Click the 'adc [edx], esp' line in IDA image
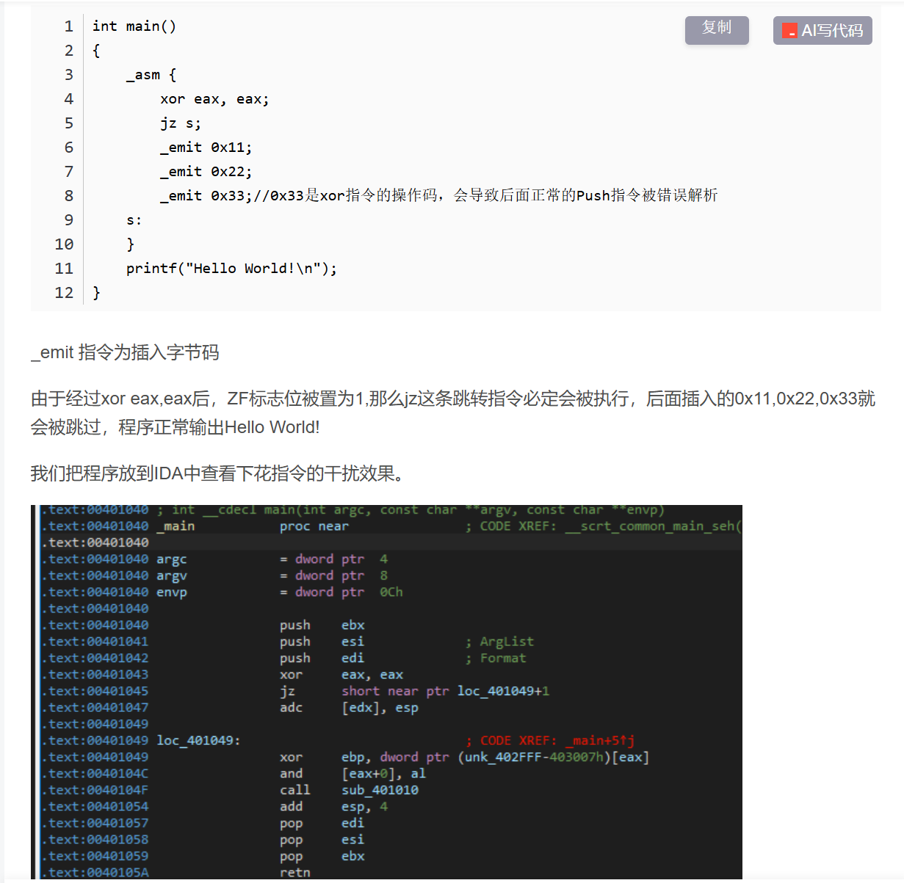The width and height of the screenshot is (904, 883). (349, 708)
